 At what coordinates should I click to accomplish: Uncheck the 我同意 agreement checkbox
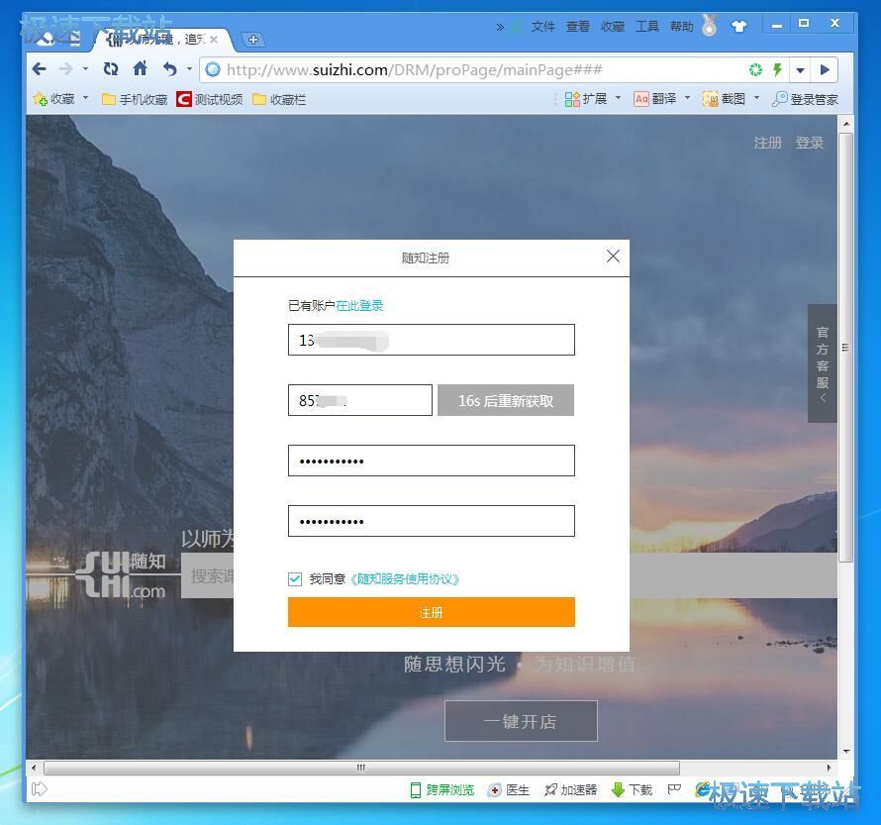294,578
